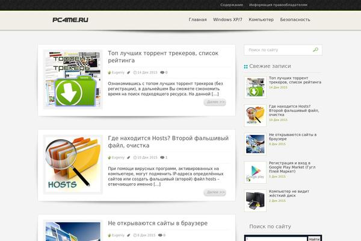
Task: Click the PC4ME.RU site logo
Action: pyautogui.click(x=70, y=20)
